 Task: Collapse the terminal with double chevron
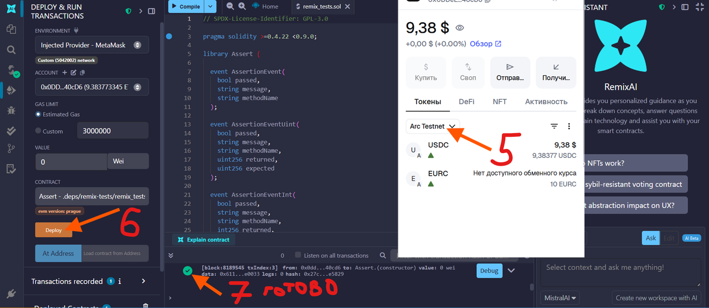pos(171,255)
